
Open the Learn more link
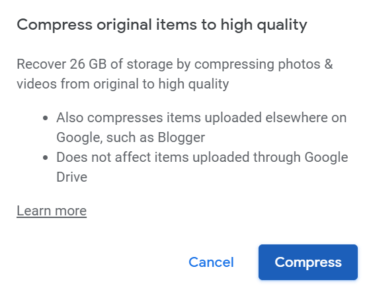click(52, 211)
